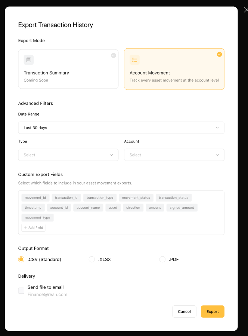248x336 pixels.
Task: Select the Transaction Summary export mode card
Action: tap(68, 69)
